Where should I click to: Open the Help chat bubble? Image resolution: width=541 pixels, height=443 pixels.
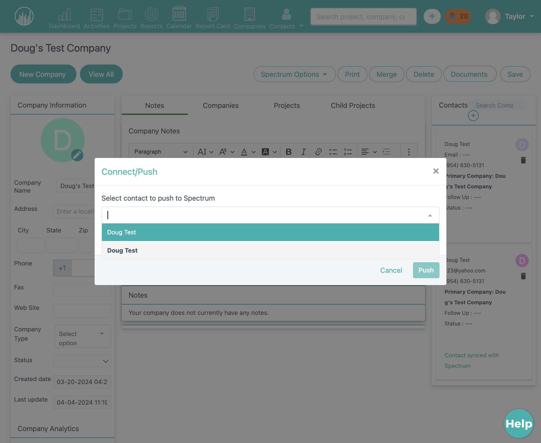[x=519, y=423]
